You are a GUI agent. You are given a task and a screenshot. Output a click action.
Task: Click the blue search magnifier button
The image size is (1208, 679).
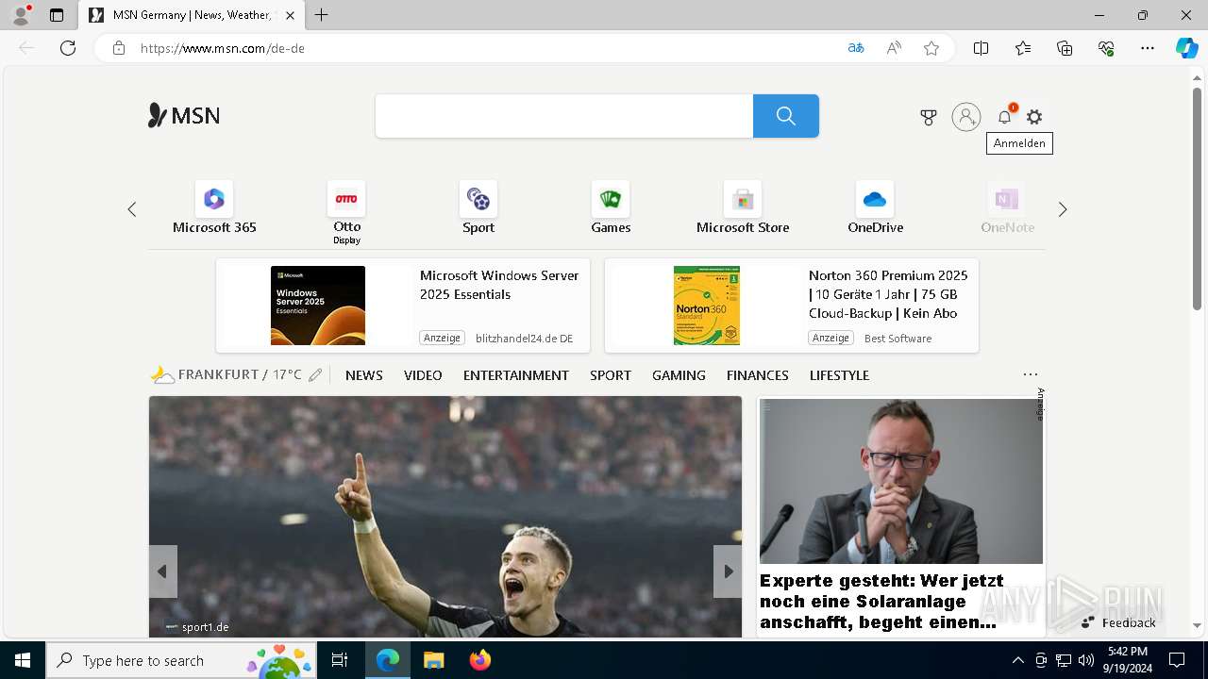coord(785,116)
